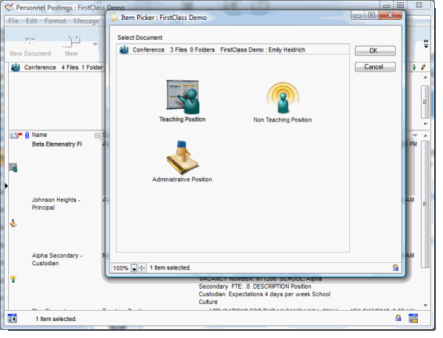Click the zoom stepper beside the 100% dropdown
Viewport: 443px width, 338px height.
(142, 268)
